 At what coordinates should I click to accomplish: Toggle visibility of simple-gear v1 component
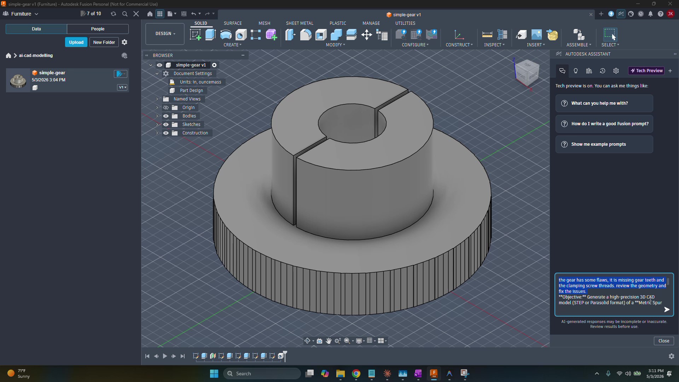click(159, 65)
